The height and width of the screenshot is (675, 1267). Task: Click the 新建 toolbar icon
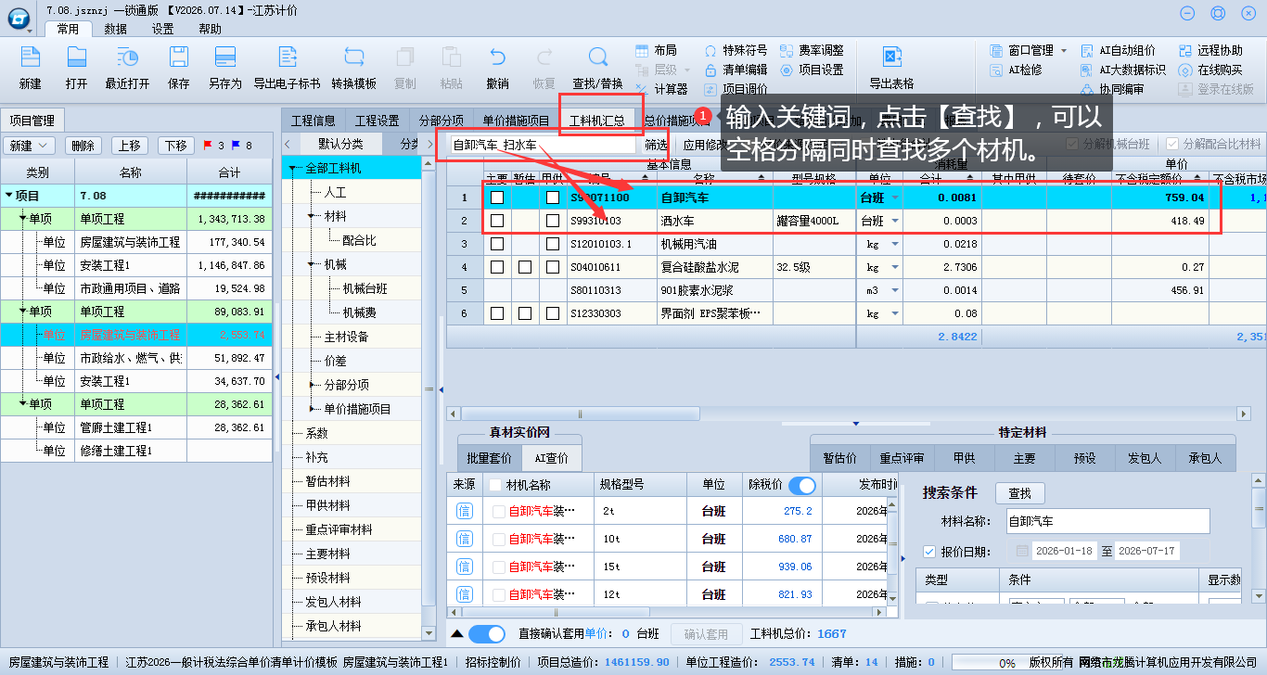[x=30, y=58]
